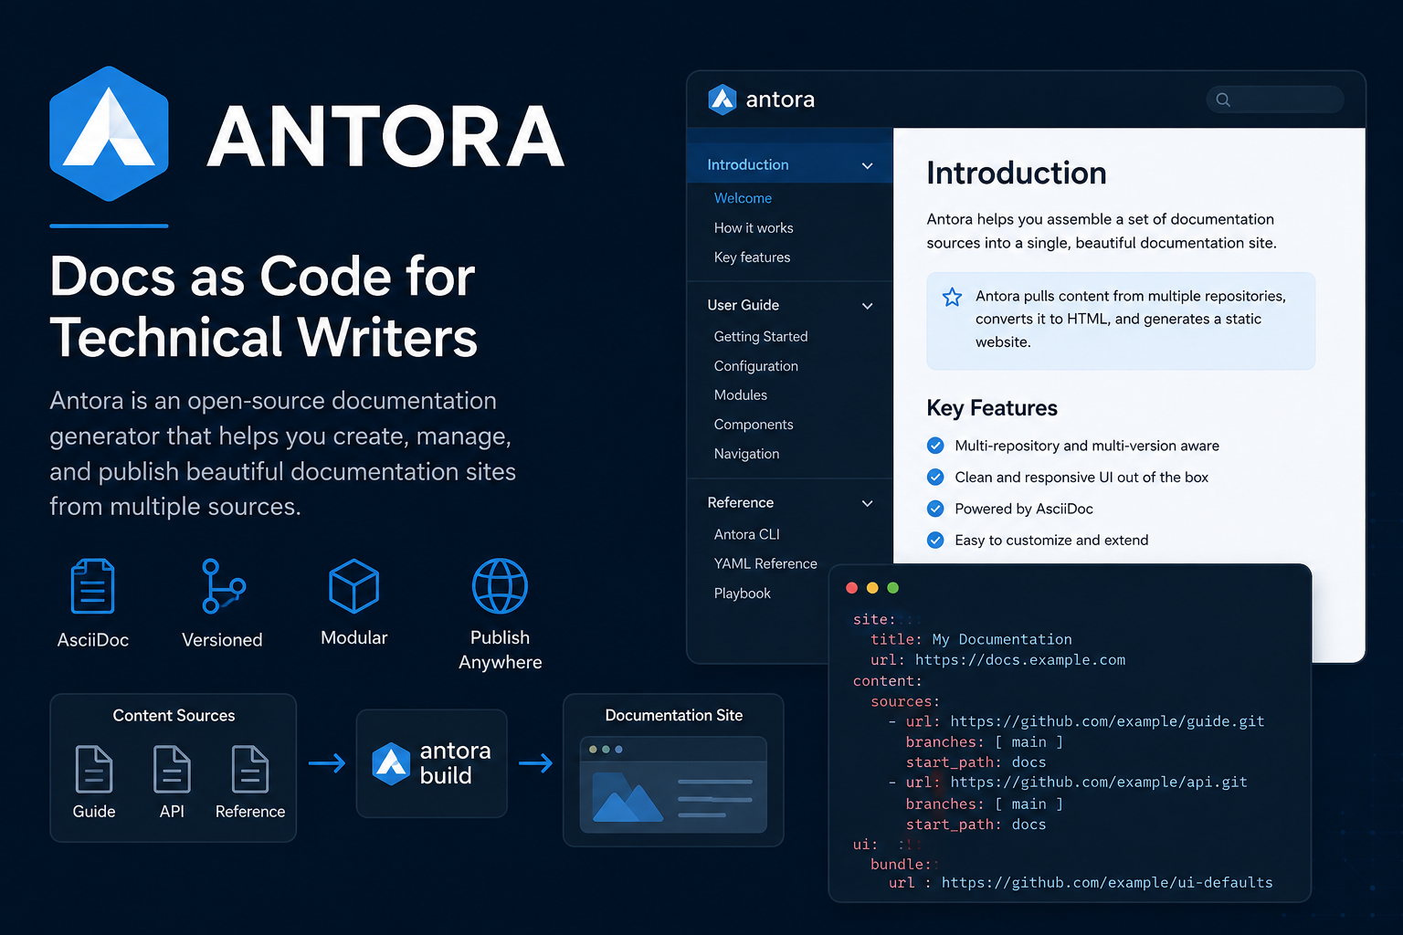Click the Versioned branch icon

click(x=223, y=586)
